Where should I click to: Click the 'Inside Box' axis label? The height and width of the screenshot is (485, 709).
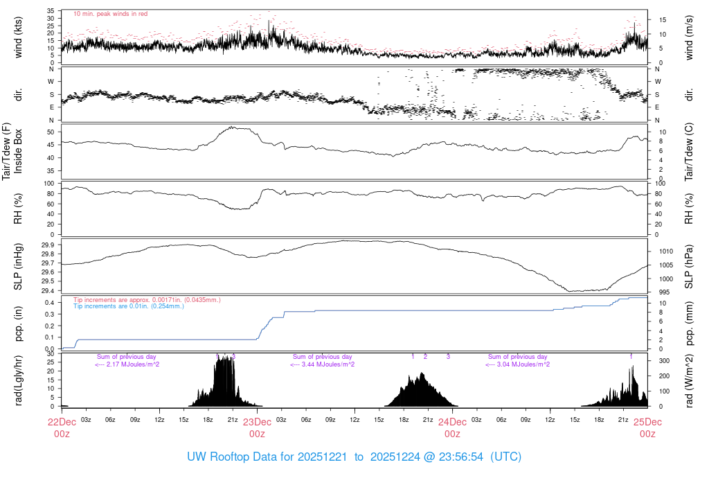click(x=18, y=152)
